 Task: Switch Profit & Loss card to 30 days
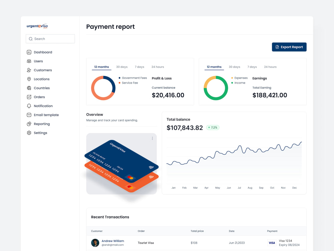[x=122, y=67]
